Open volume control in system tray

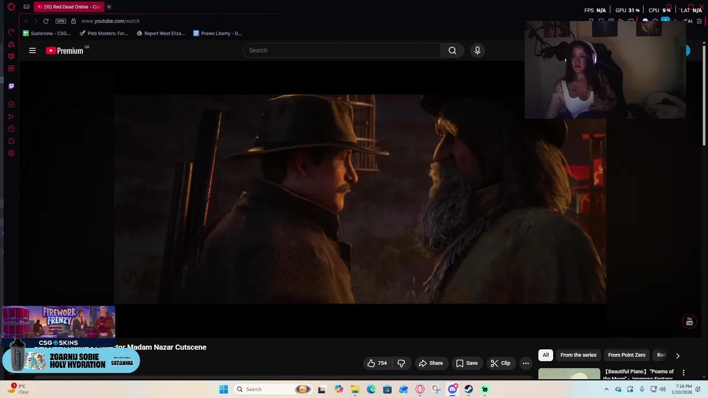coord(663,389)
